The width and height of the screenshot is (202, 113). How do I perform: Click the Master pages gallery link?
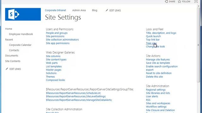pyautogui.click(x=54, y=70)
